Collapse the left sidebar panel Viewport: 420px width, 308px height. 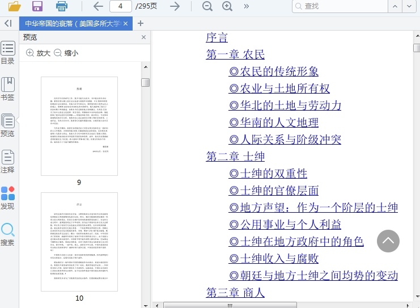8,23
